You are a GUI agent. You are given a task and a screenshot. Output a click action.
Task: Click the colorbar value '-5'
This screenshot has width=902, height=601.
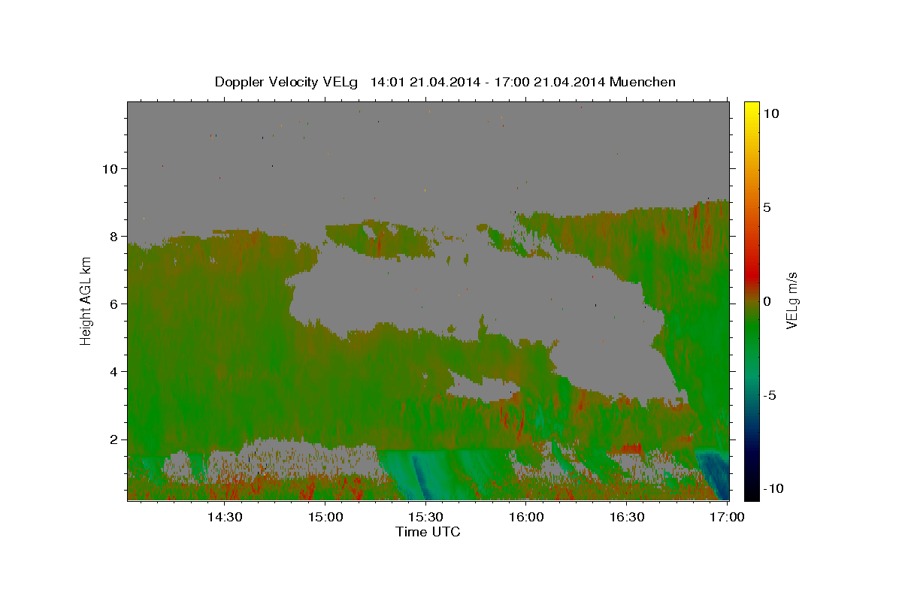pos(769,394)
